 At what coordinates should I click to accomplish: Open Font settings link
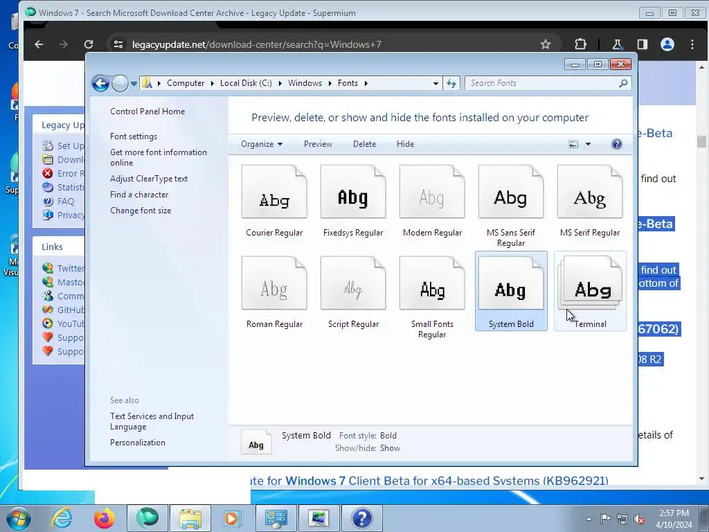(x=134, y=136)
